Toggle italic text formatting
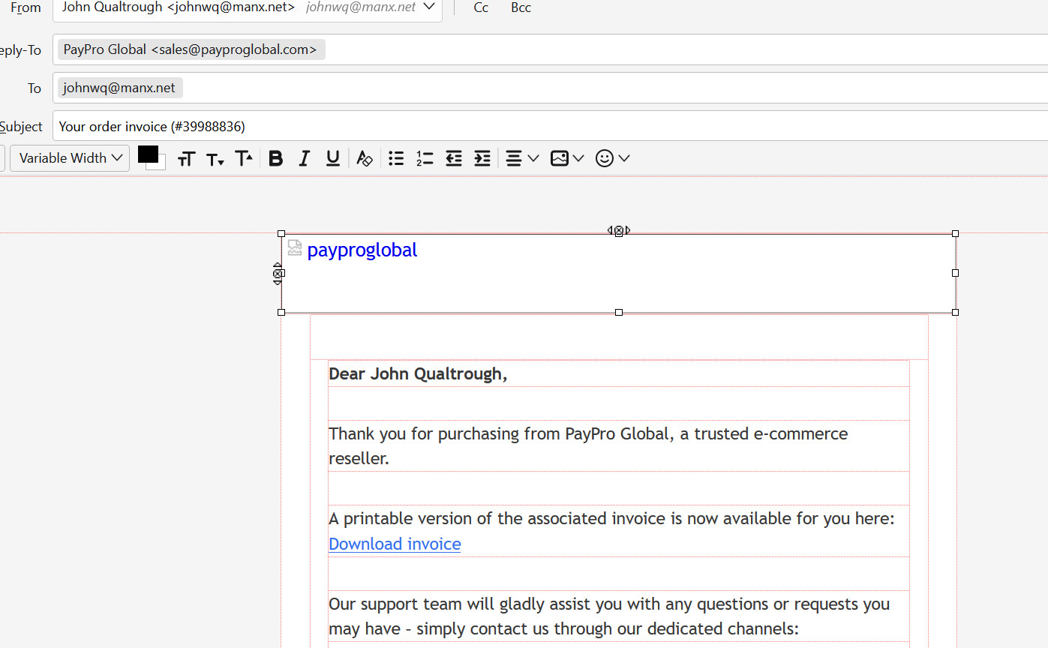1048x648 pixels. coord(305,158)
